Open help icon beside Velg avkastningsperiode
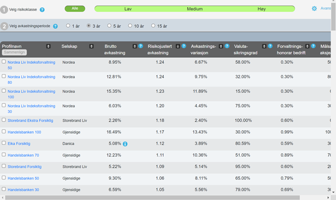The height and width of the screenshot is (200, 336). point(56,26)
